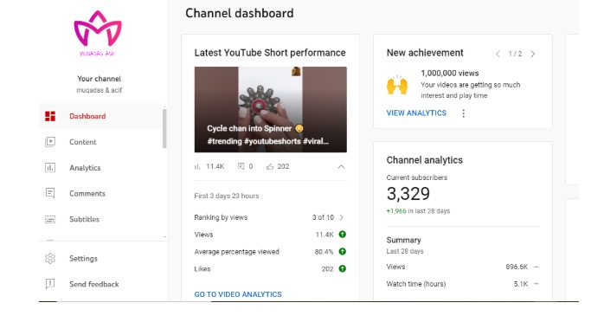Image resolution: width=604 pixels, height=335 pixels.
Task: Open the Cycle chain into Spinner thumbnail
Action: (270, 109)
